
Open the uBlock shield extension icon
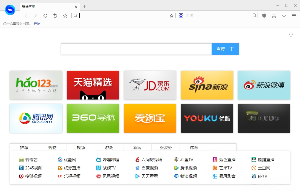click(x=264, y=16)
